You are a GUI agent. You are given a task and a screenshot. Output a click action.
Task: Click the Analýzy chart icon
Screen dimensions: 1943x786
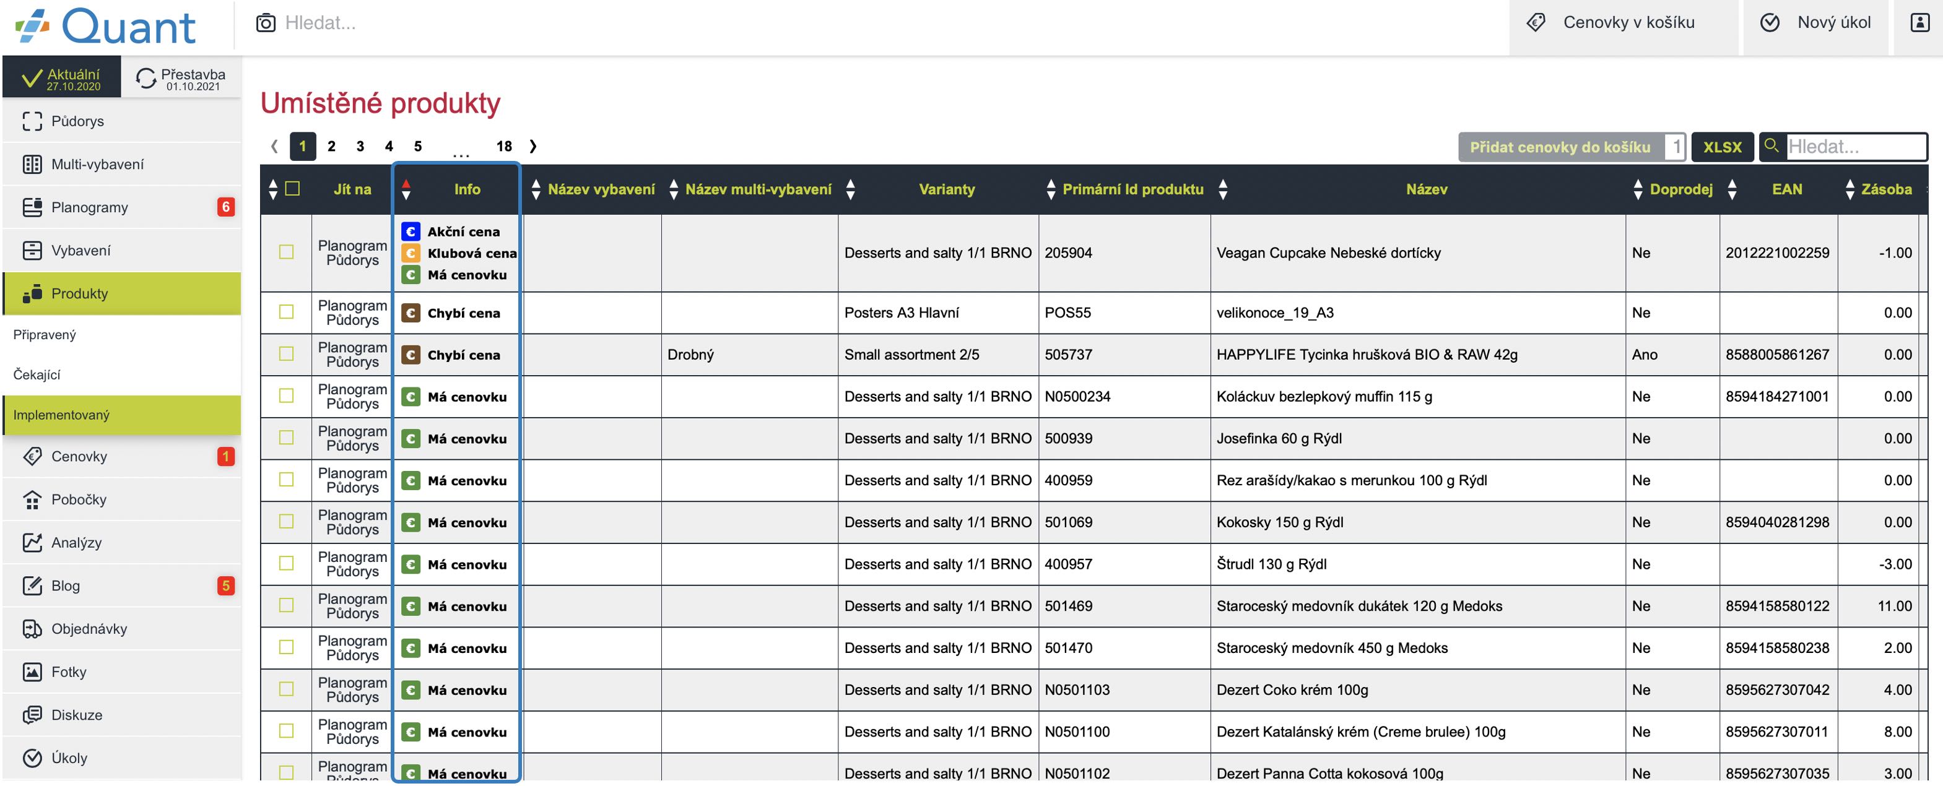tap(32, 542)
